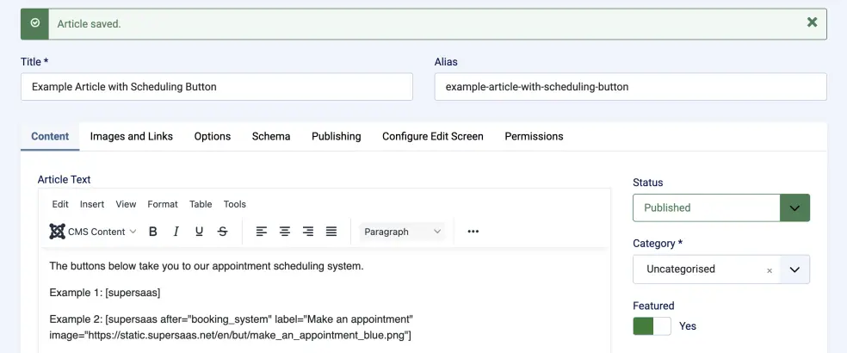
Task: Apply Strikethrough formatting
Action: 223,232
